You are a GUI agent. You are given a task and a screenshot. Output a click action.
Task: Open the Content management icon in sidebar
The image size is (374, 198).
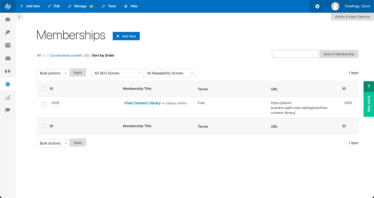pyautogui.click(x=8, y=45)
